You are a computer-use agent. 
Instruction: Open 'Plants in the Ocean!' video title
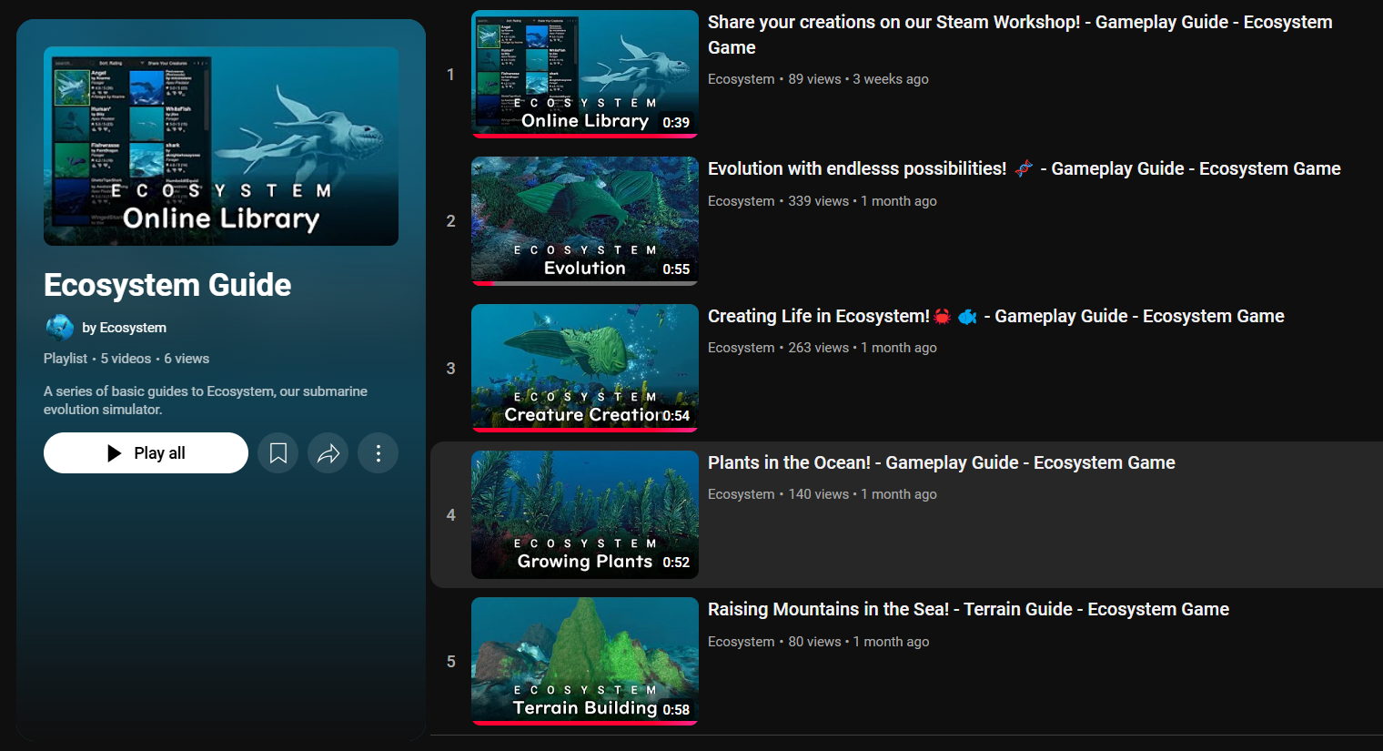pos(942,462)
